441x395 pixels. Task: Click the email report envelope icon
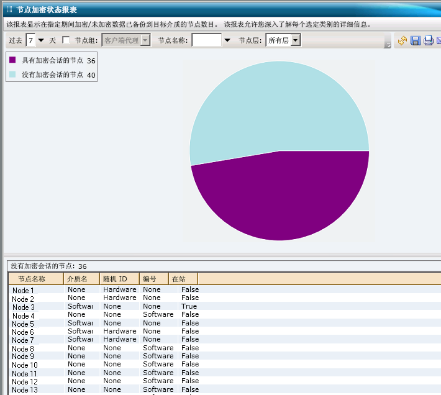(439, 40)
